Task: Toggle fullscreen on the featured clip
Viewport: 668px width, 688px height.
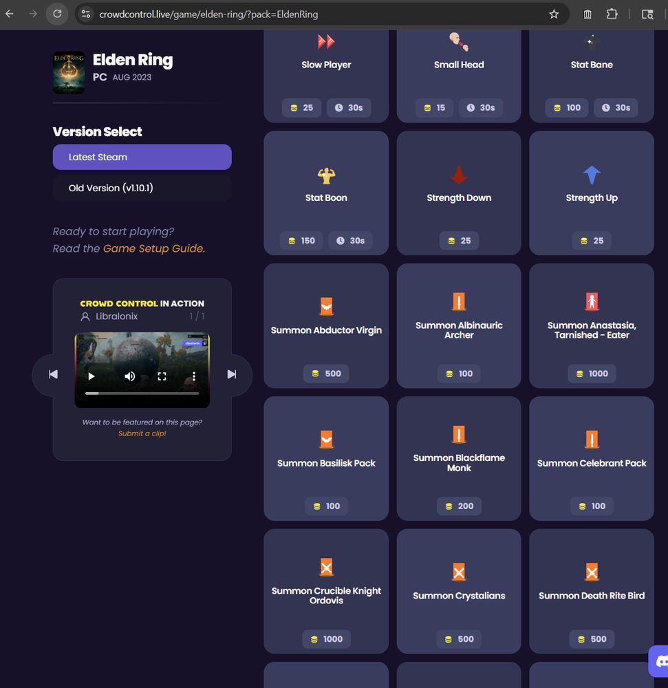Action: coord(162,376)
